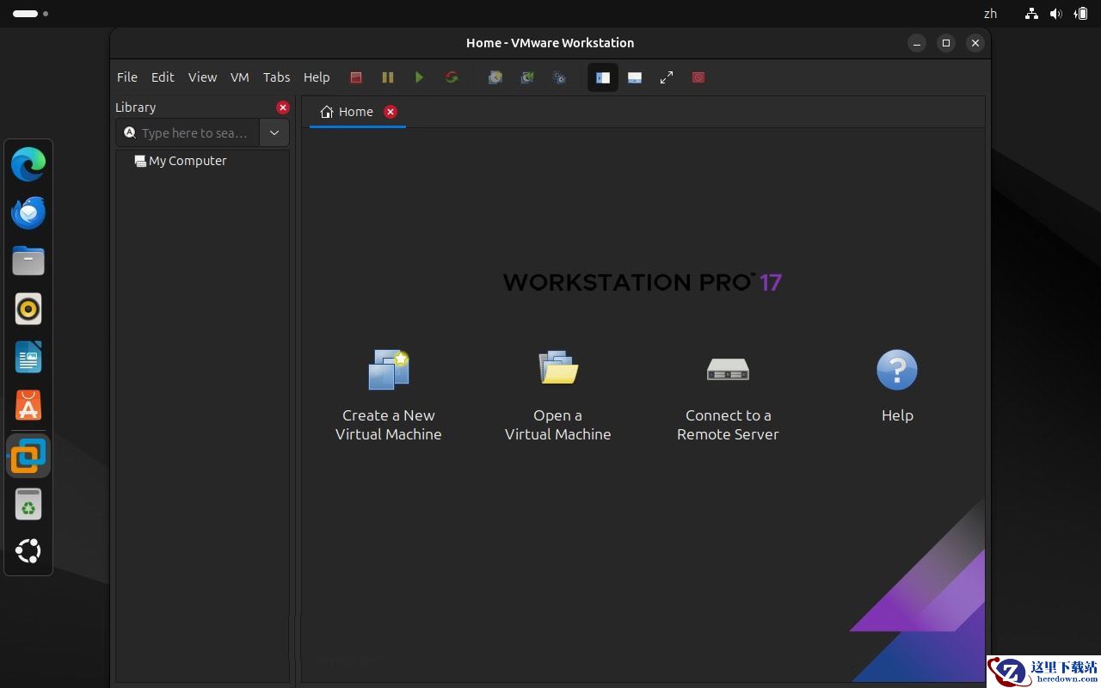Open the Edit menu
This screenshot has width=1101, height=688.
coord(163,77)
